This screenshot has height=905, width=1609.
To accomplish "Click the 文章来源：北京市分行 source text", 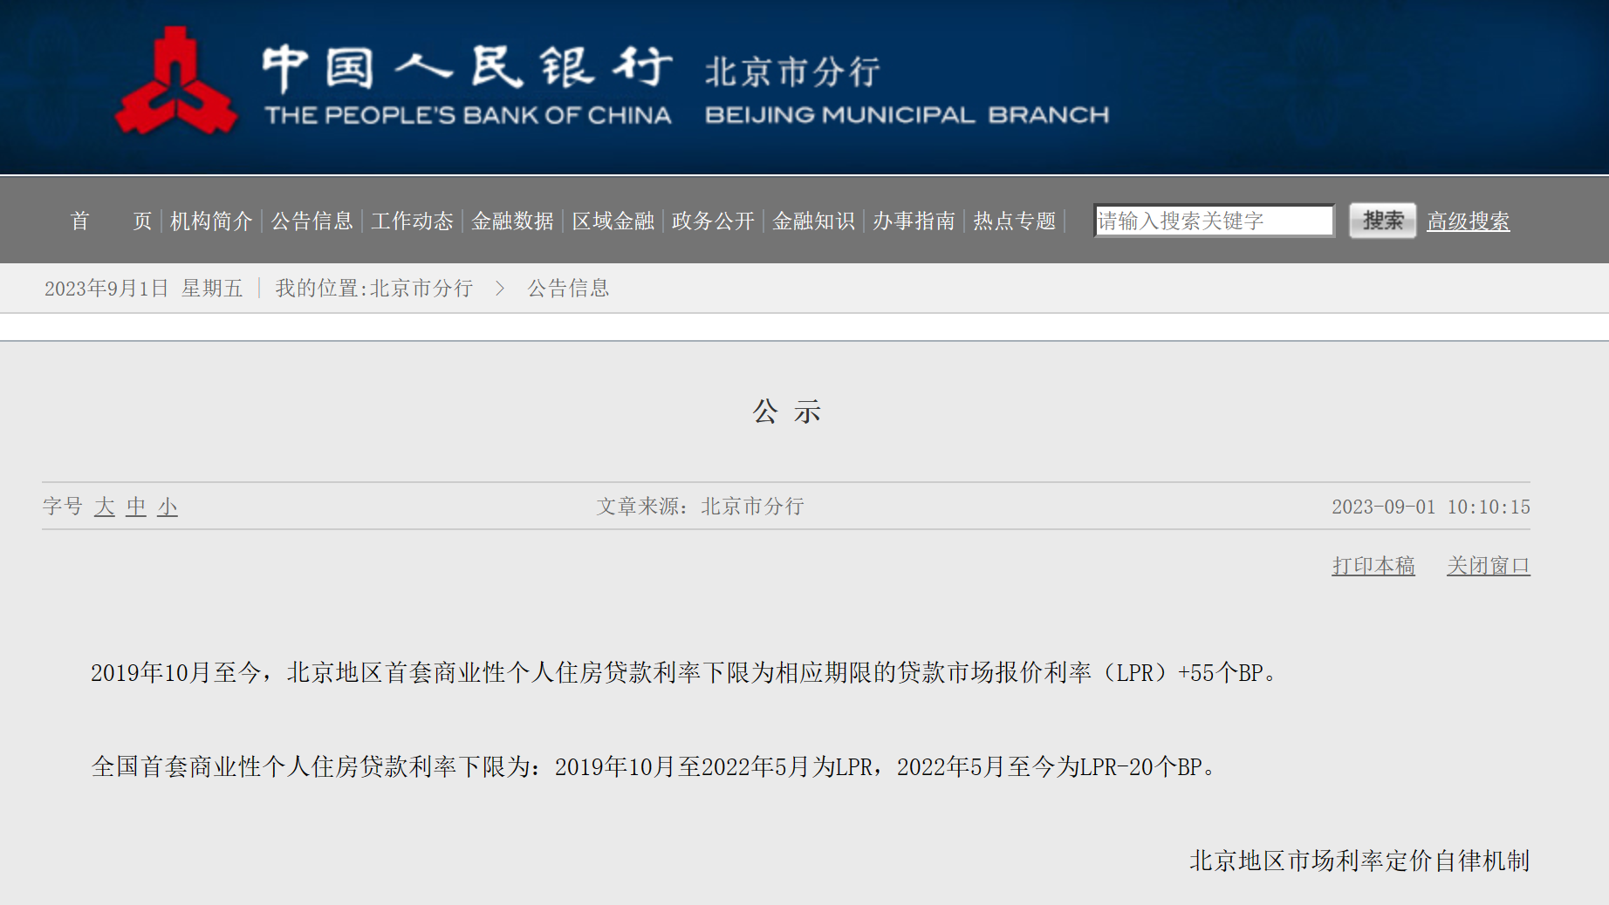I will 700,507.
